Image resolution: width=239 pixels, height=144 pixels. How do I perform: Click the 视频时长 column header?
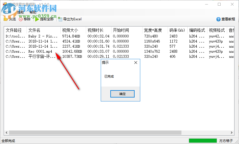click(x=98, y=30)
